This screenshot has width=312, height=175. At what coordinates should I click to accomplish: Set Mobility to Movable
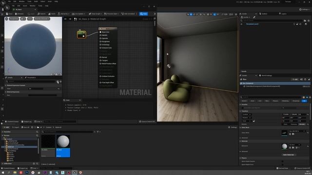pos(302,124)
